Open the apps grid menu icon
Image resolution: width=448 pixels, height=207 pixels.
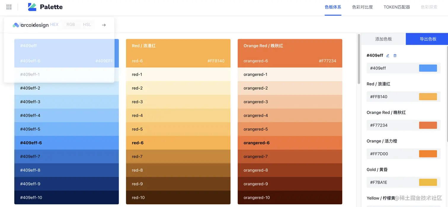[9, 7]
